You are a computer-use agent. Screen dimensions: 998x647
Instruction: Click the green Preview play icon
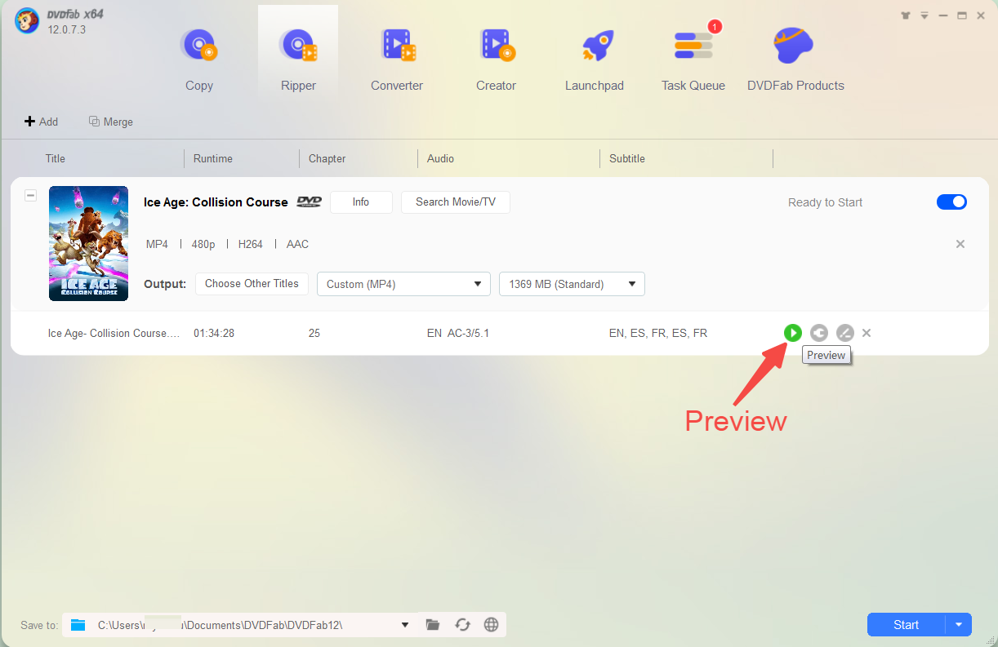[792, 333]
